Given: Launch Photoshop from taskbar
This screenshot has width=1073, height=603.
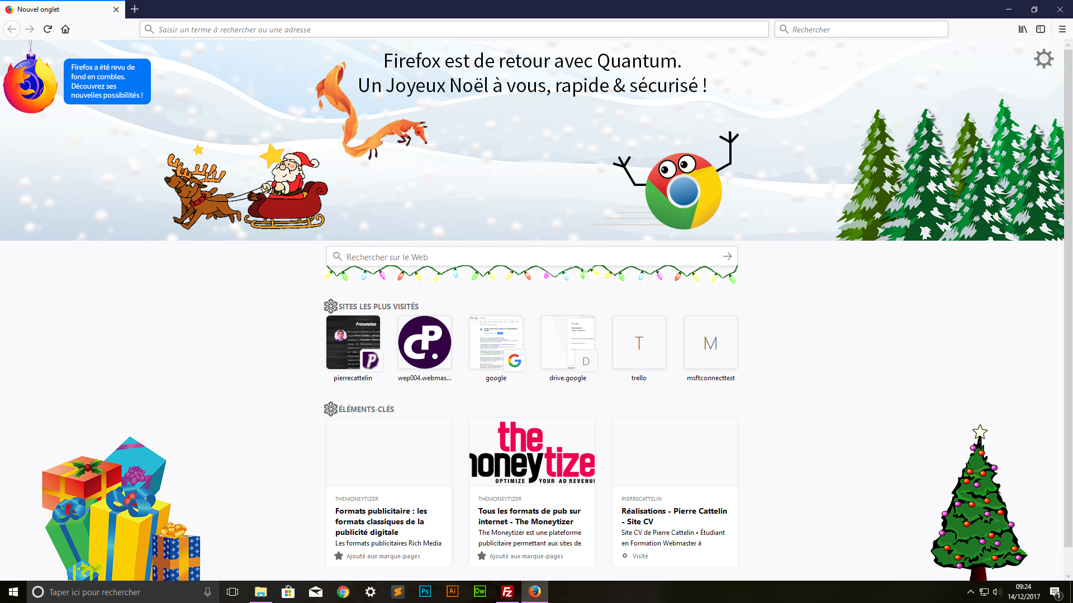Looking at the screenshot, I should (425, 592).
